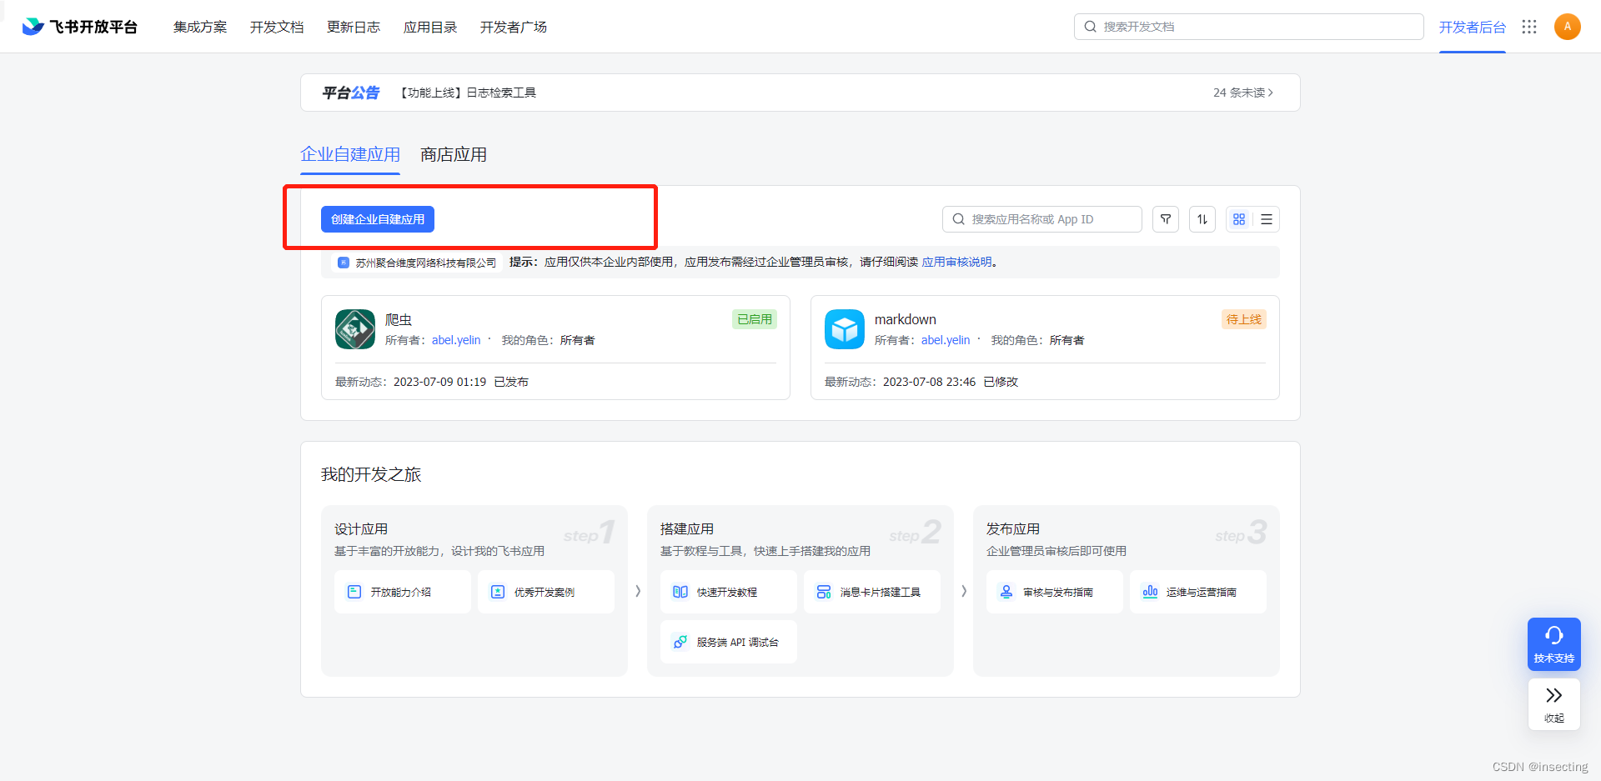Image resolution: width=1601 pixels, height=781 pixels.
Task: Click arrow between step 2 and step 3
Action: (964, 591)
